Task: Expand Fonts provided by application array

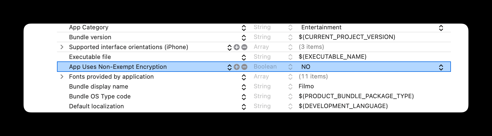Action: 62,77
